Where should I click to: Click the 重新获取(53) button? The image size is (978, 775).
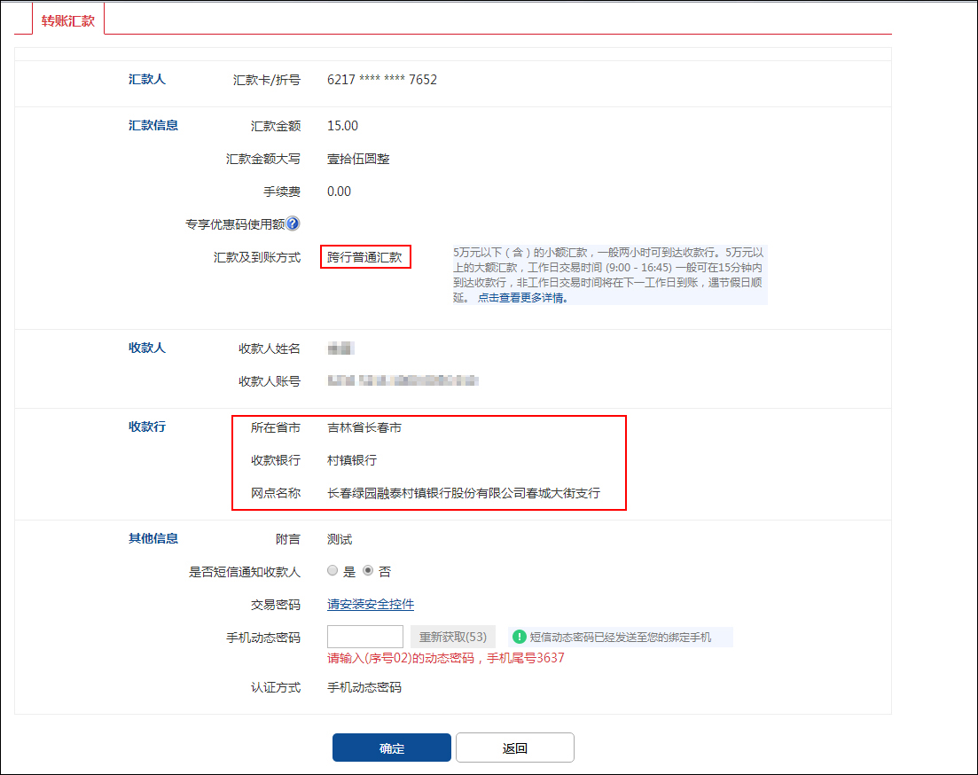[x=453, y=637]
